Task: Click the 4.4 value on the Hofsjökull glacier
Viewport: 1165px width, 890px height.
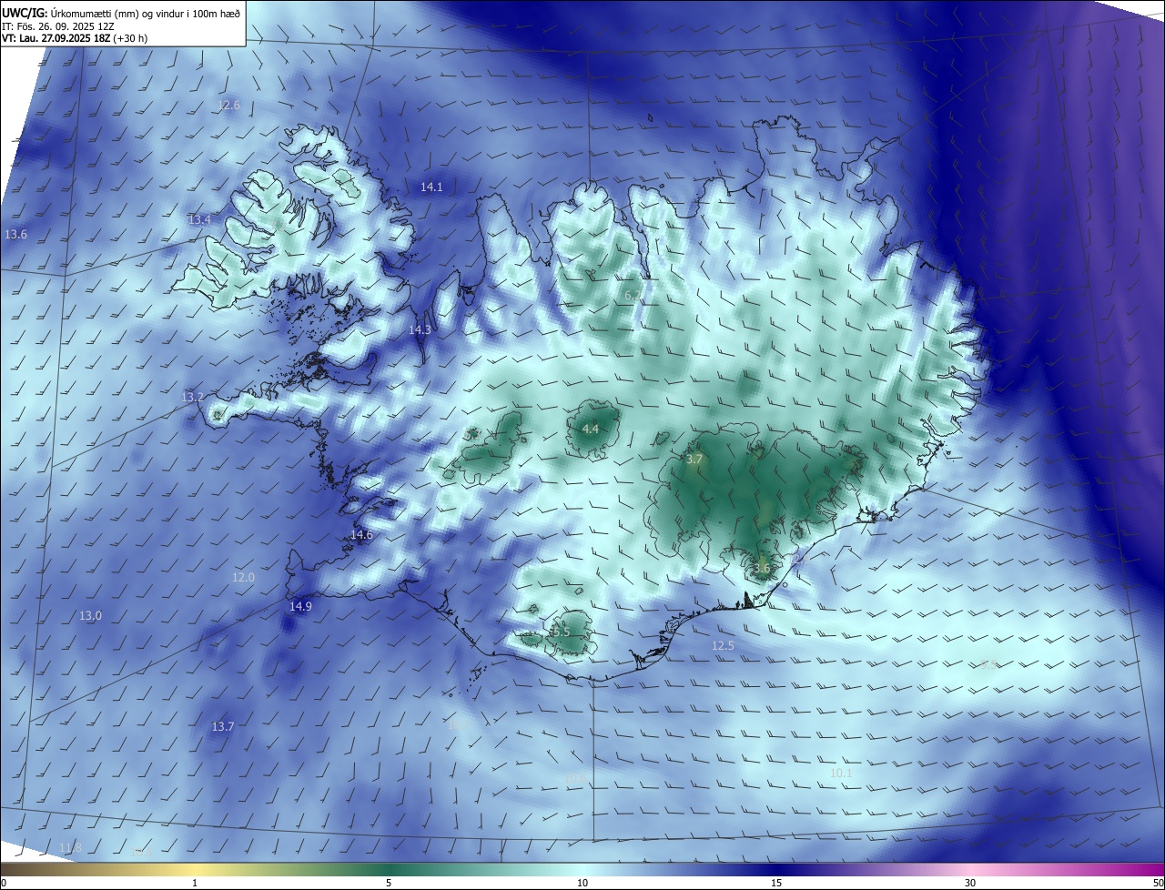Action: [x=591, y=429]
